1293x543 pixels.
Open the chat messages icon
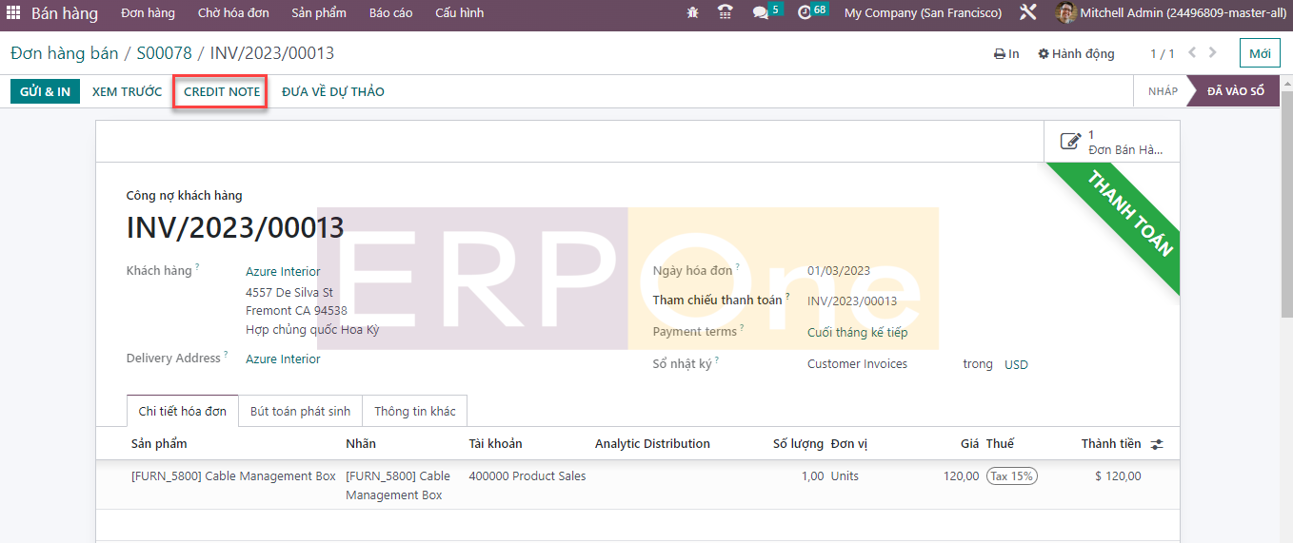pos(760,13)
